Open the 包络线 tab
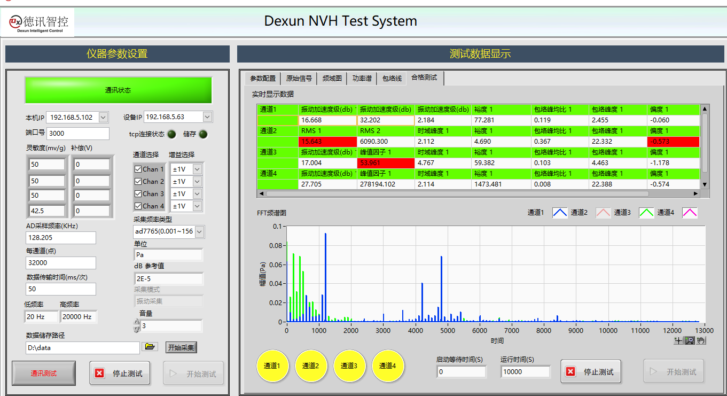Screen dimensions: 727x396 click(x=392, y=79)
